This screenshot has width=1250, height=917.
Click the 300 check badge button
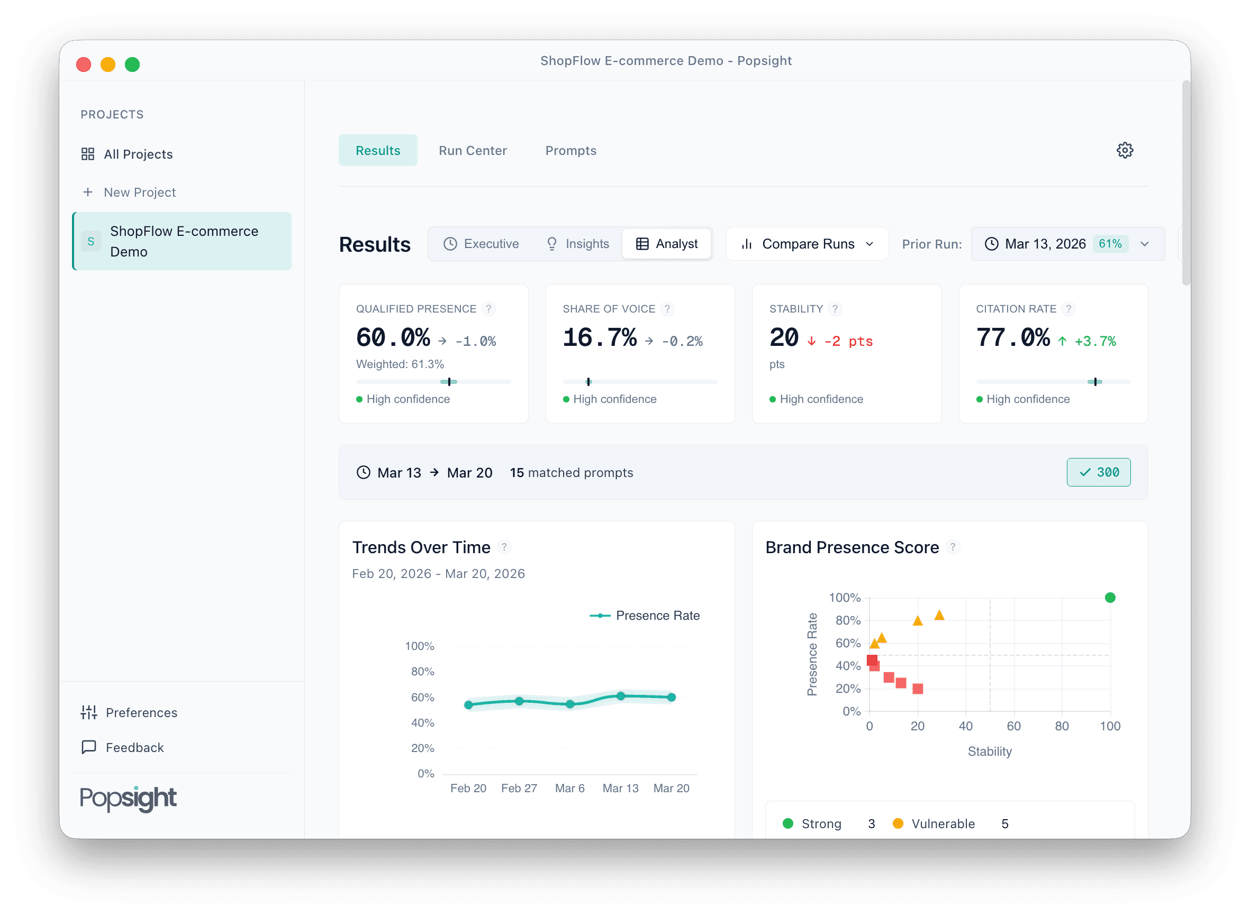click(1098, 472)
